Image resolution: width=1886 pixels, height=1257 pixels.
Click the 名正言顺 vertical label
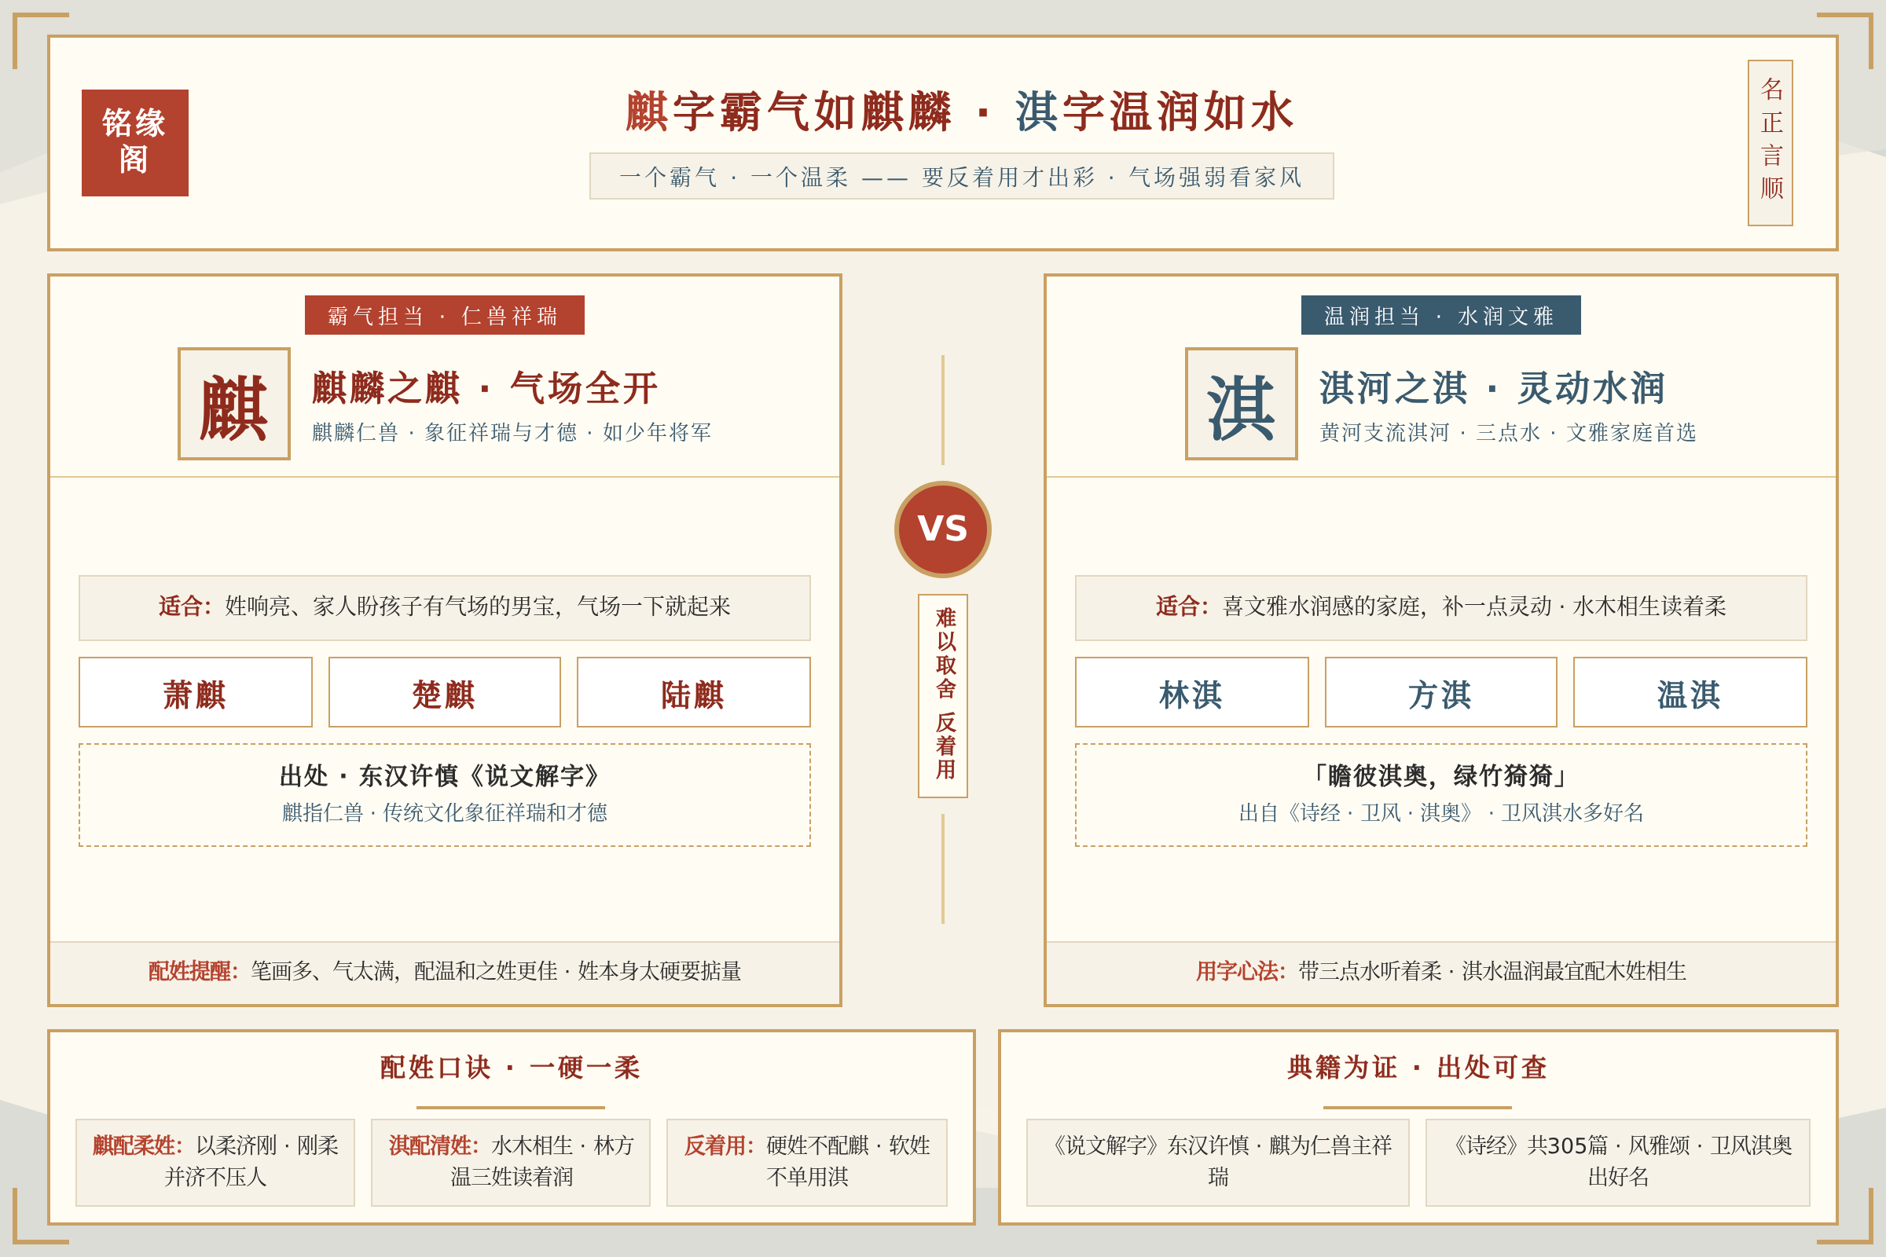1770,143
